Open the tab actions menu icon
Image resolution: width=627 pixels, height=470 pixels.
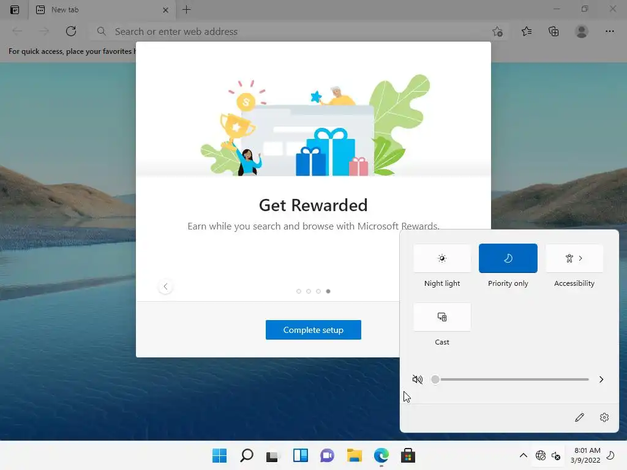pyautogui.click(x=15, y=10)
